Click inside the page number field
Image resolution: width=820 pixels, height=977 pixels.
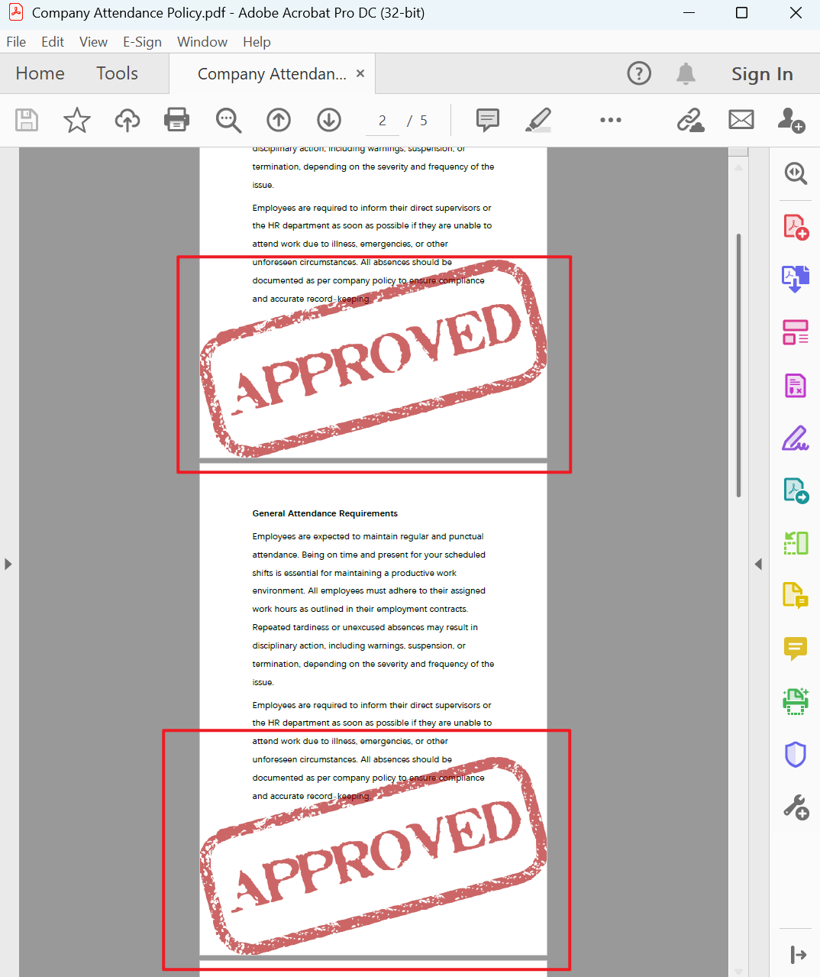point(382,120)
